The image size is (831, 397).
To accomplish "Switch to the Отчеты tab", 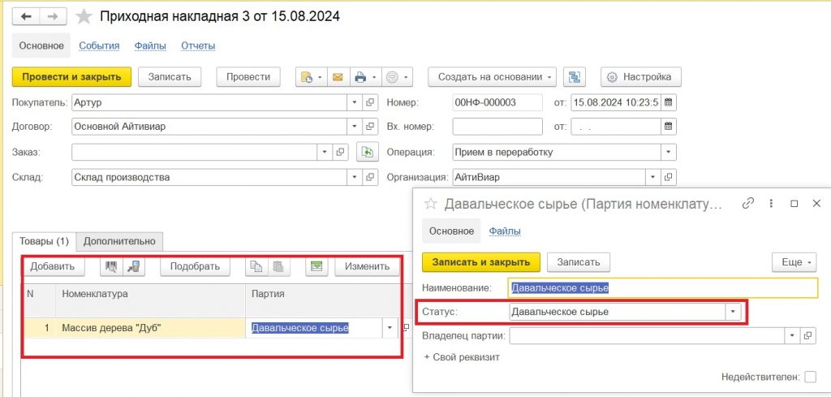I will pos(198,46).
